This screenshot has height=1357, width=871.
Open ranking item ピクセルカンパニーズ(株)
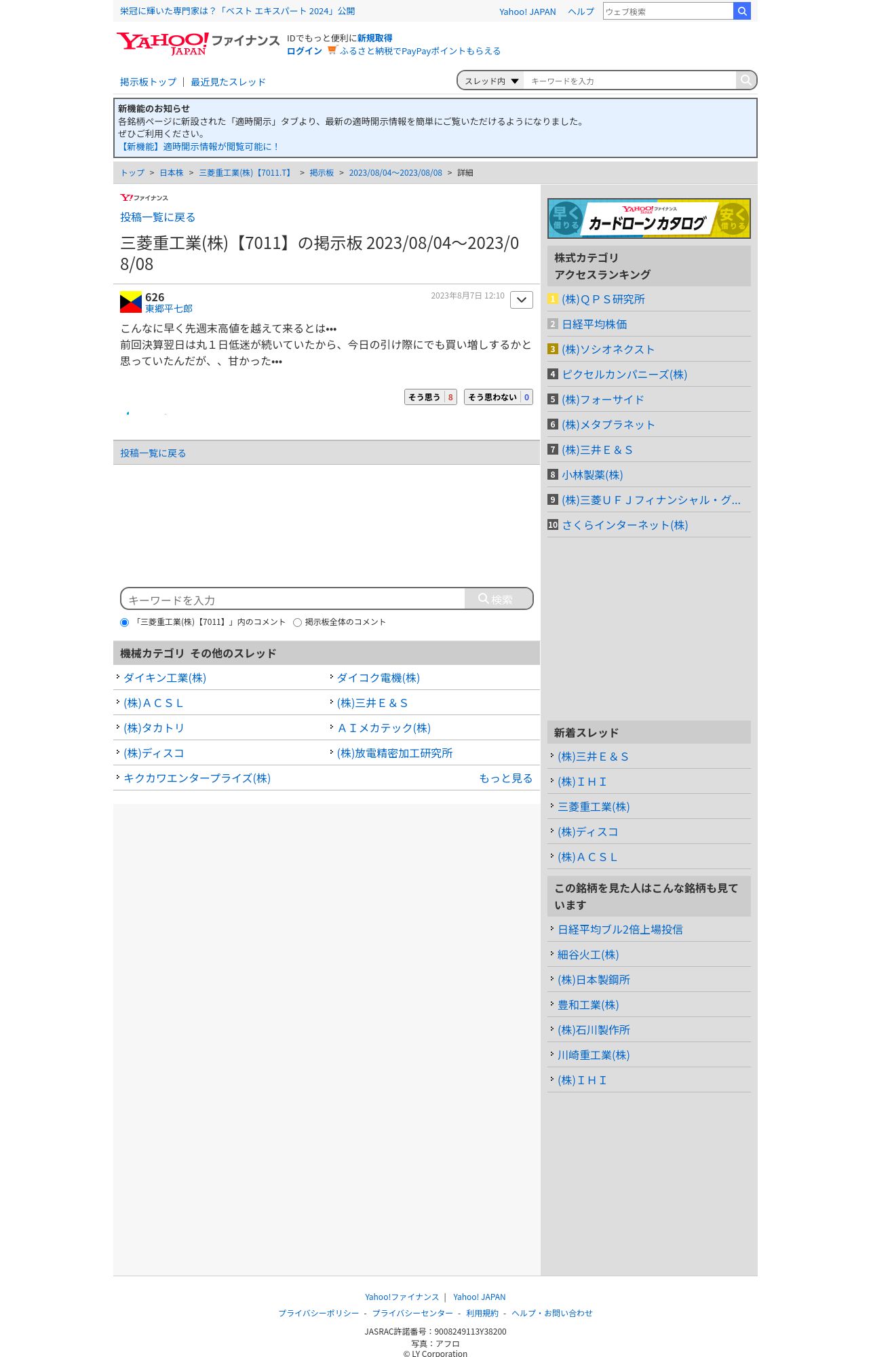[x=624, y=375]
